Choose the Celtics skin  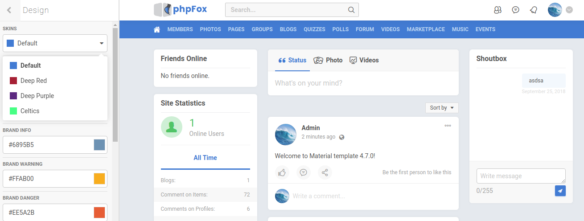[x=30, y=111]
